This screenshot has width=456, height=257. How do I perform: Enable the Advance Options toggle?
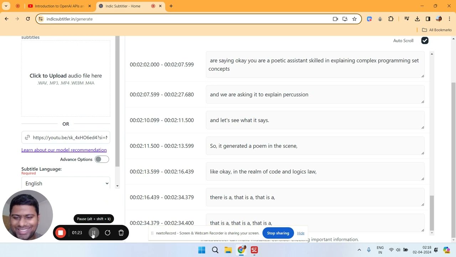pyautogui.click(x=102, y=159)
